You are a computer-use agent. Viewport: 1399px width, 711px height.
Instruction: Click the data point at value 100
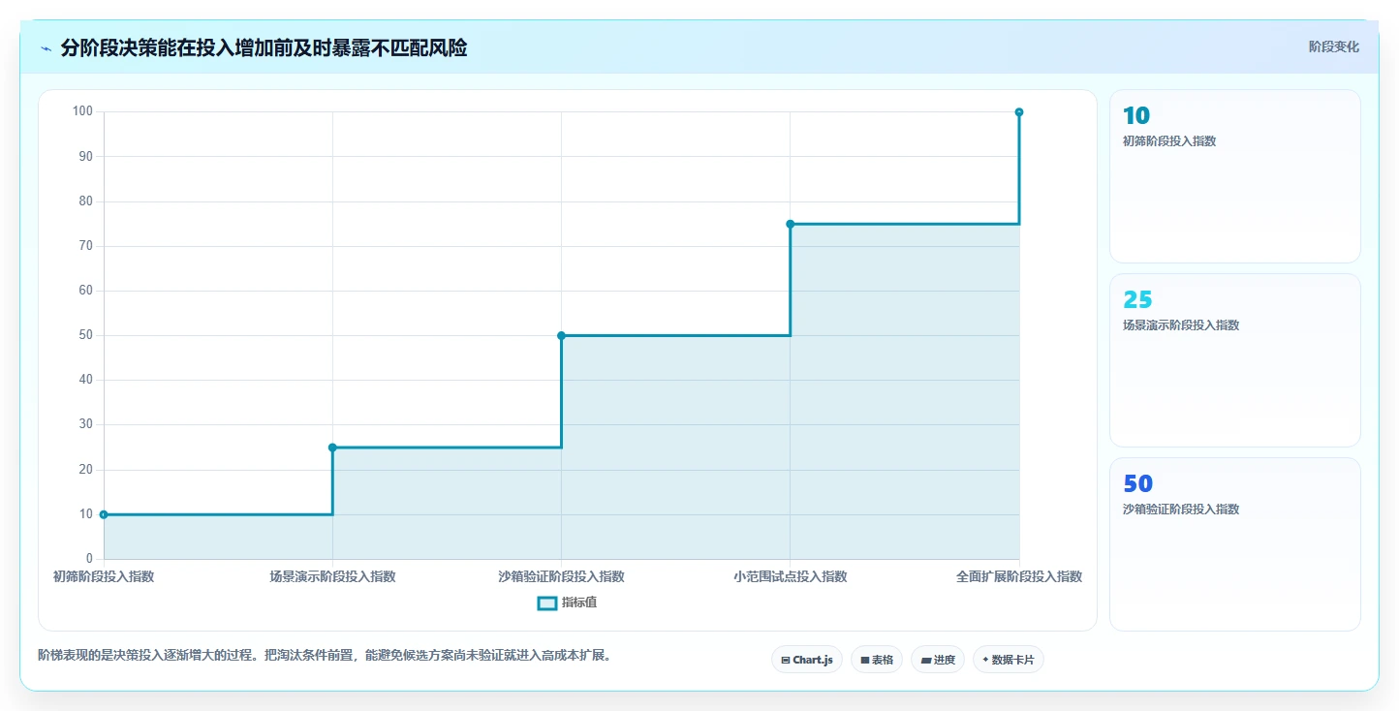1019,112
